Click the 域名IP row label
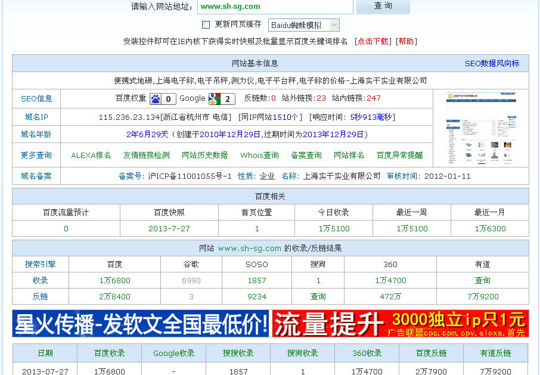Screen dimensions: 540x375 click(36, 117)
